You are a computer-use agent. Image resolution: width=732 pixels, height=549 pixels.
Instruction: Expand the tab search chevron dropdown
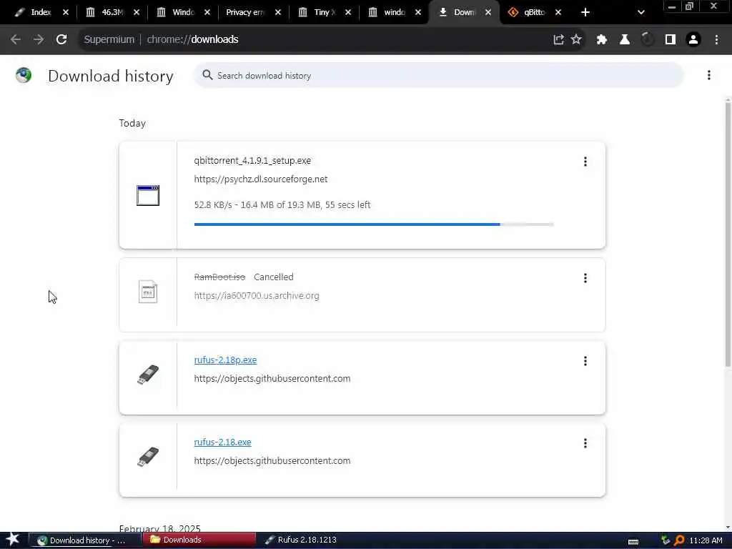click(641, 13)
